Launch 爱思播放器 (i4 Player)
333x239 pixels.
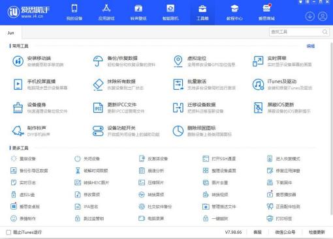(x=281, y=195)
